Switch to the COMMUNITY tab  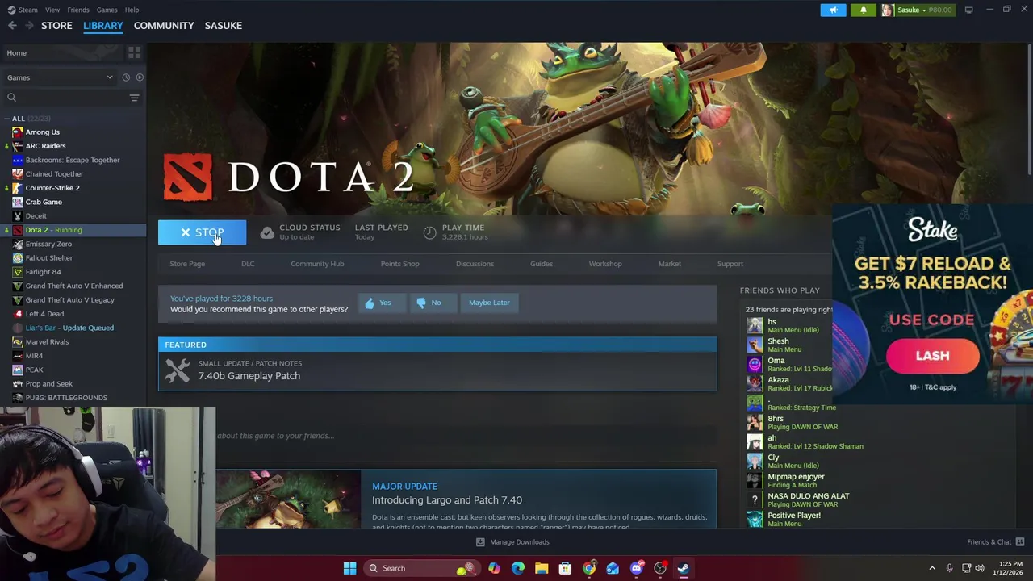pyautogui.click(x=164, y=26)
